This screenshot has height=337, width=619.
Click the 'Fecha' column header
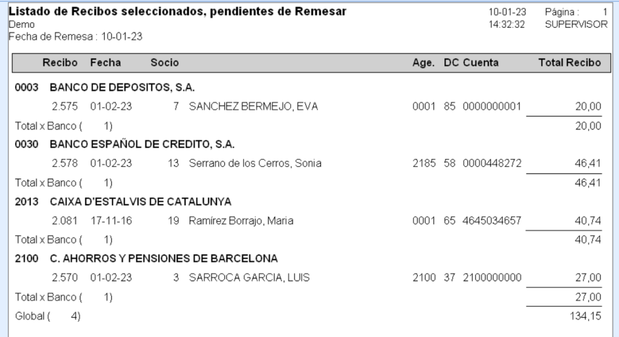pyautogui.click(x=105, y=63)
